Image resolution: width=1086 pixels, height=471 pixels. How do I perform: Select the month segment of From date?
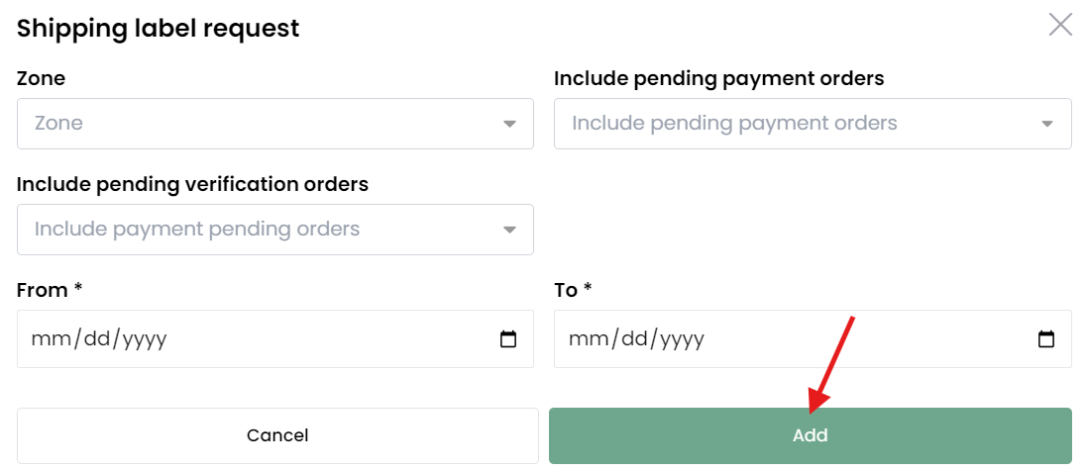[49, 338]
